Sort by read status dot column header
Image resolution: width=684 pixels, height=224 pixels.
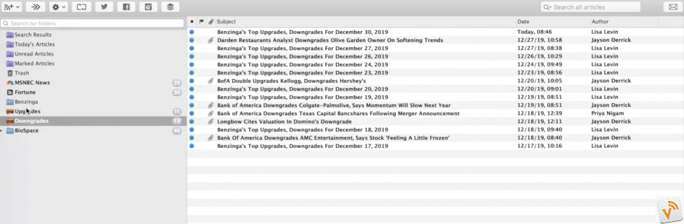click(192, 22)
